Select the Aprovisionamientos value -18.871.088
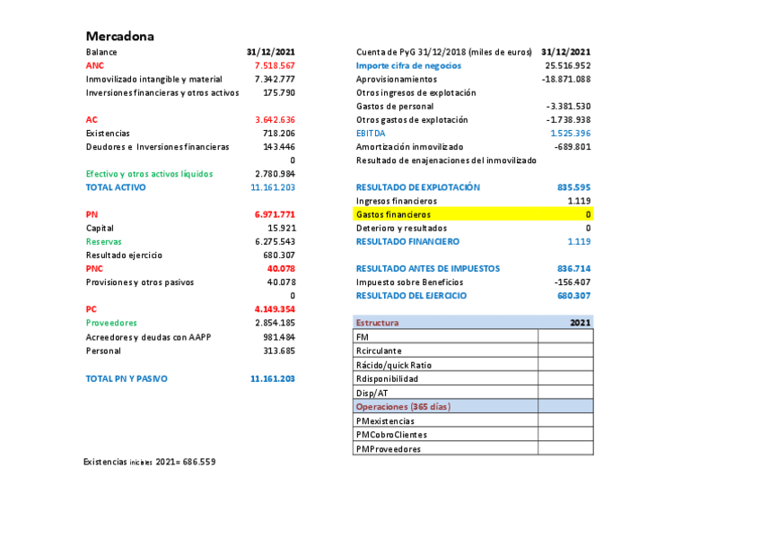 tap(566, 79)
